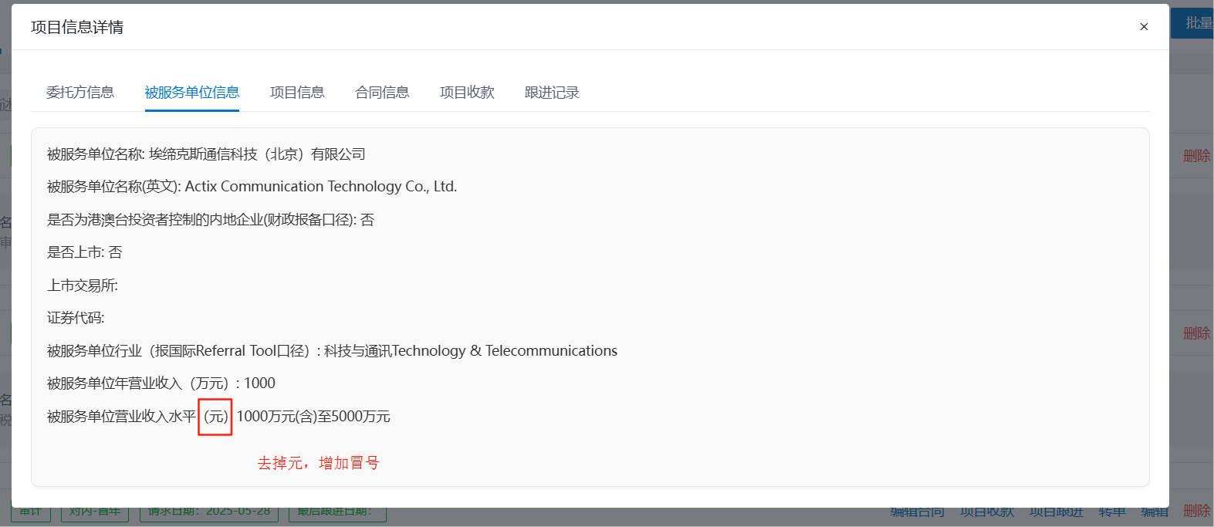
Task: Open the 项目信息 tab
Action: (x=297, y=93)
